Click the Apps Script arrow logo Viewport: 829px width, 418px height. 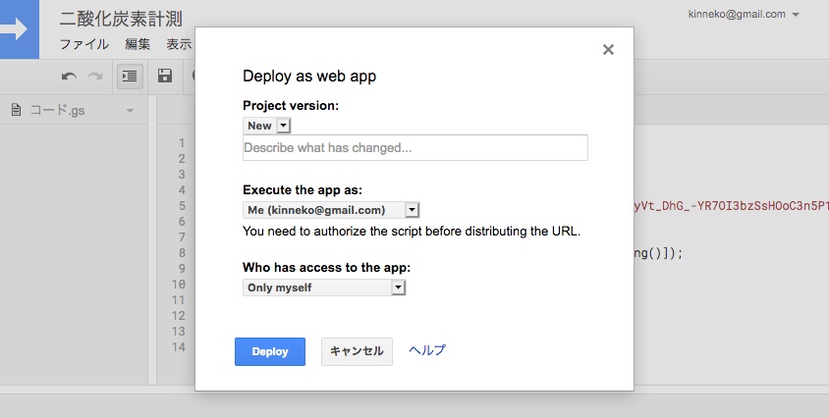[17, 28]
